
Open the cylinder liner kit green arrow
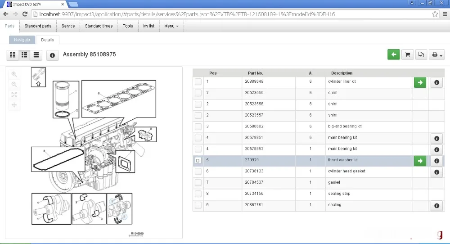[420, 83]
